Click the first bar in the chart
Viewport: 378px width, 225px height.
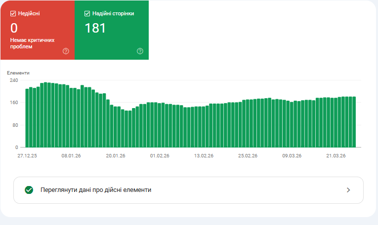(27, 118)
